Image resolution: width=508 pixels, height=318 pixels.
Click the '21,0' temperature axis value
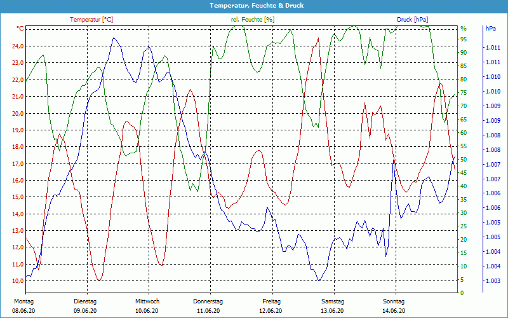tap(18, 97)
